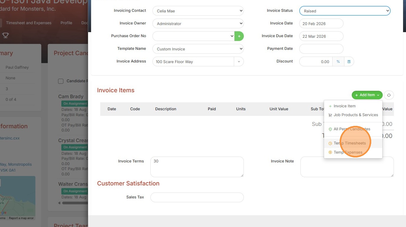Click the Add Item button
The height and width of the screenshot is (227, 406).
pos(367,95)
